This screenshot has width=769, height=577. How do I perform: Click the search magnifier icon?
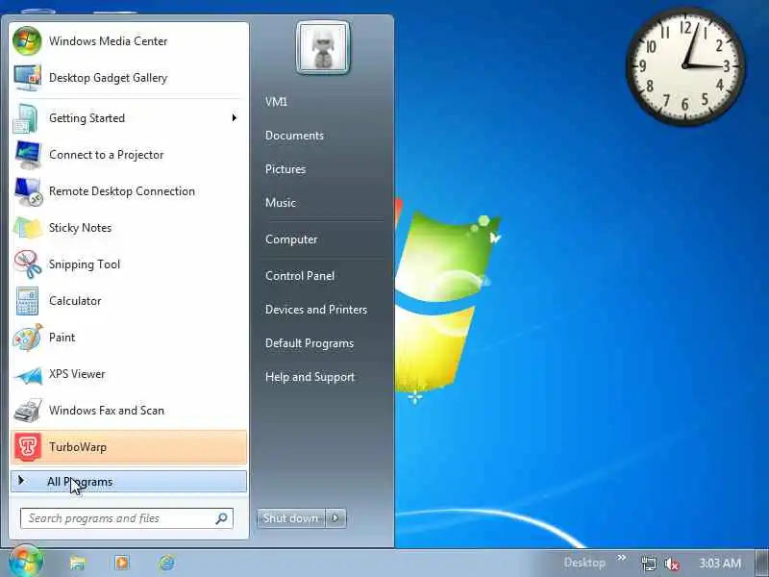tap(221, 518)
